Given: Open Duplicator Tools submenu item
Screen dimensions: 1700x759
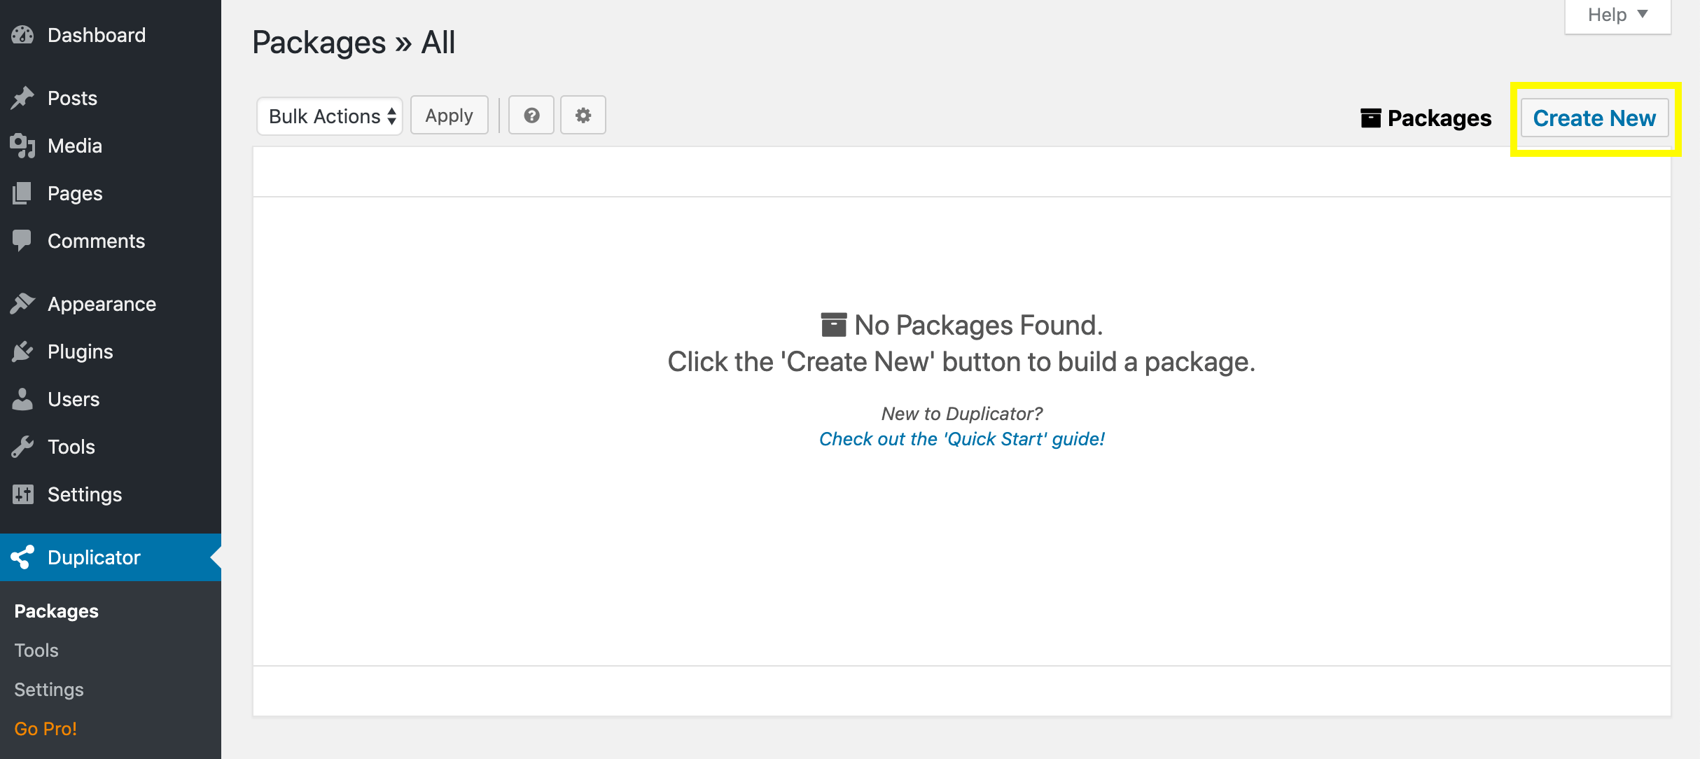Looking at the screenshot, I should coord(36,650).
